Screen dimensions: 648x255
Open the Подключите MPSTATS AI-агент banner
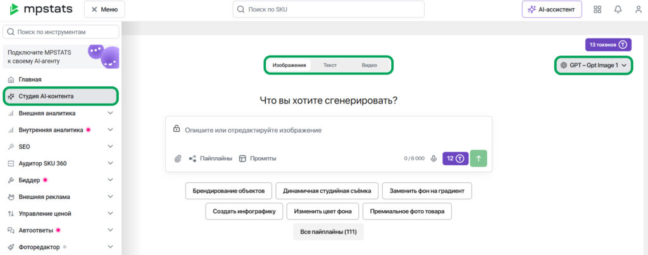(61, 57)
